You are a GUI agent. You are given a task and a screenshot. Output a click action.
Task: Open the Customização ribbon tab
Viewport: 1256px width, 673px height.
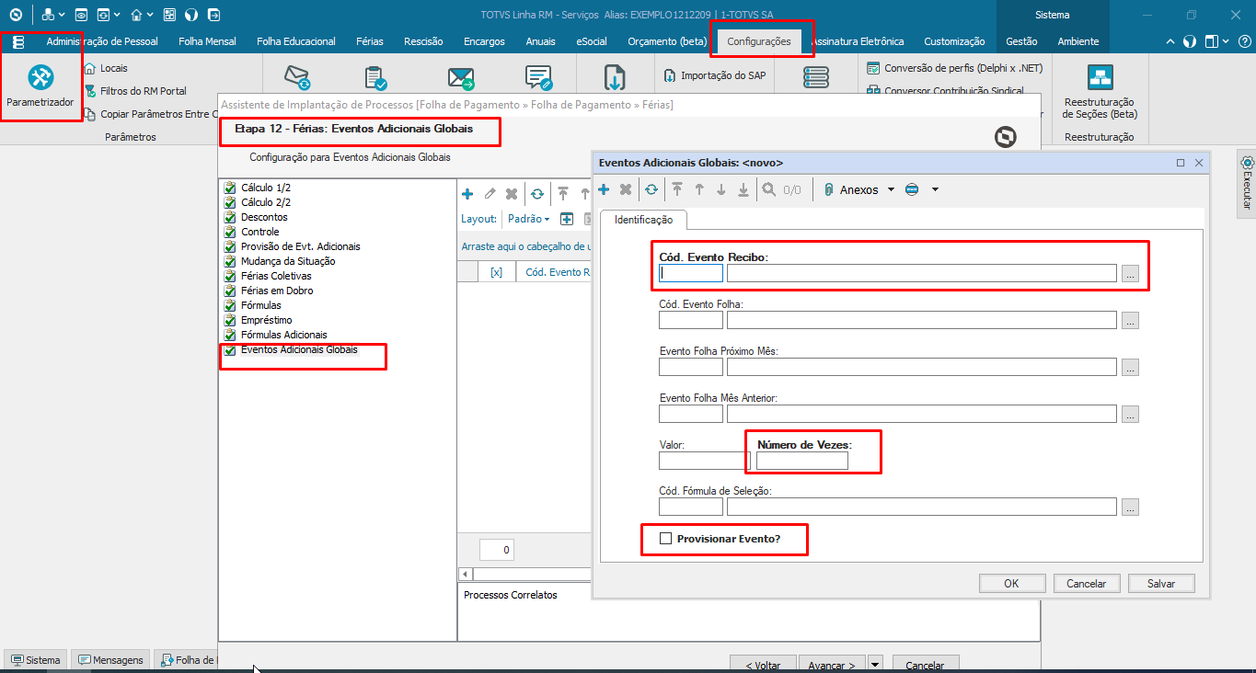[x=954, y=41]
